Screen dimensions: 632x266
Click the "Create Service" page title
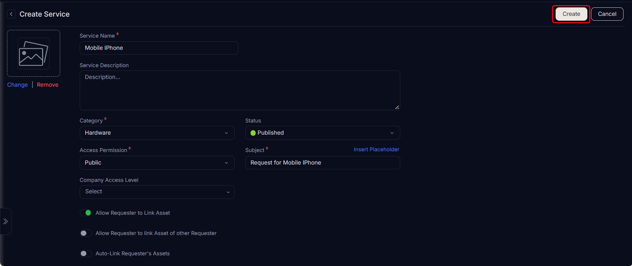(45, 14)
